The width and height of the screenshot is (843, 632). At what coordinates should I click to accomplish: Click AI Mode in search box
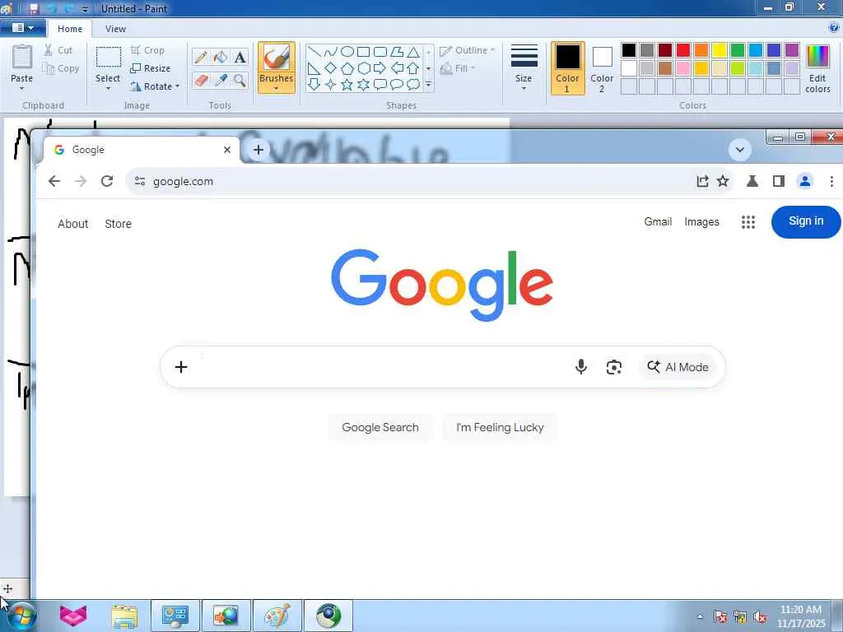(678, 367)
